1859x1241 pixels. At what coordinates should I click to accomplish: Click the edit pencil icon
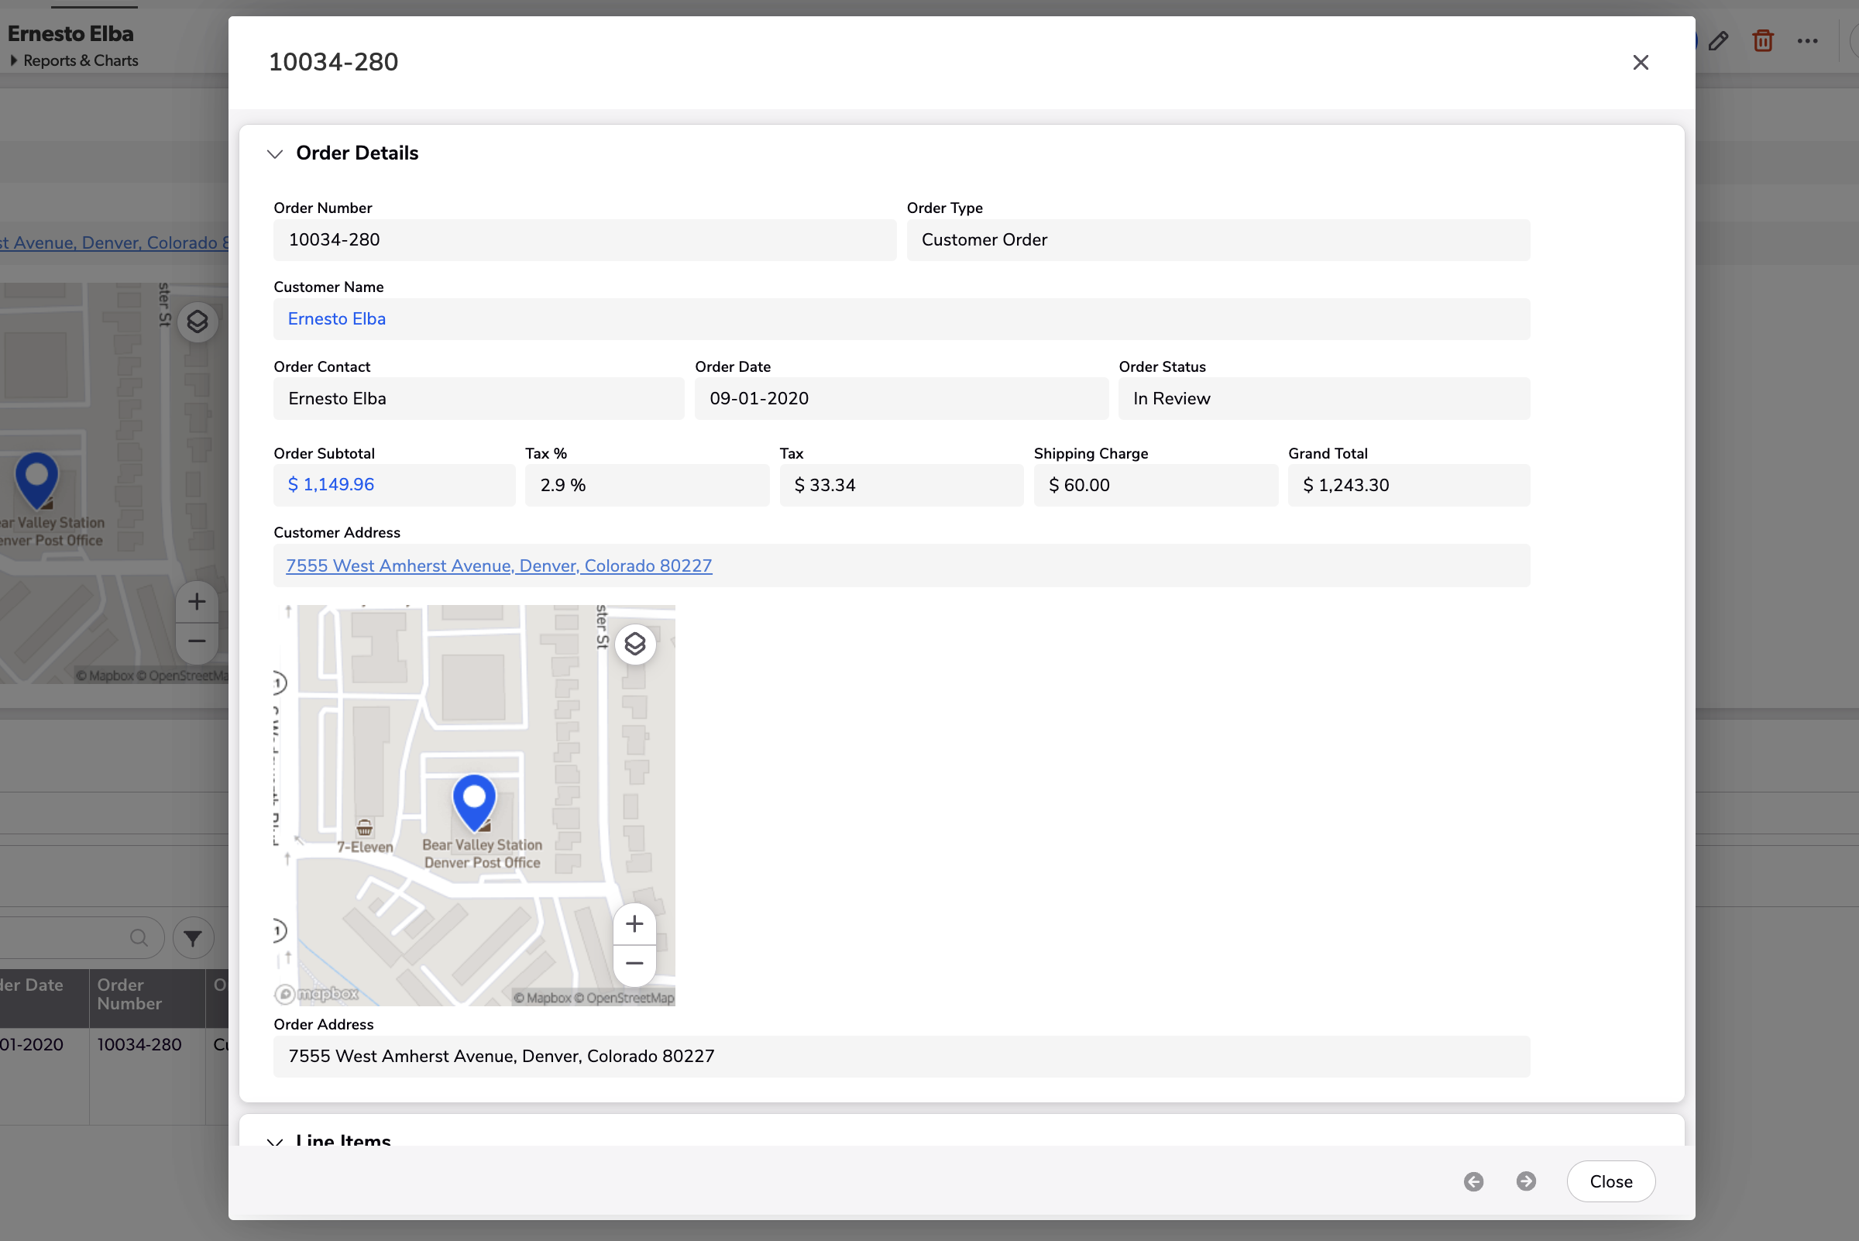point(1719,40)
